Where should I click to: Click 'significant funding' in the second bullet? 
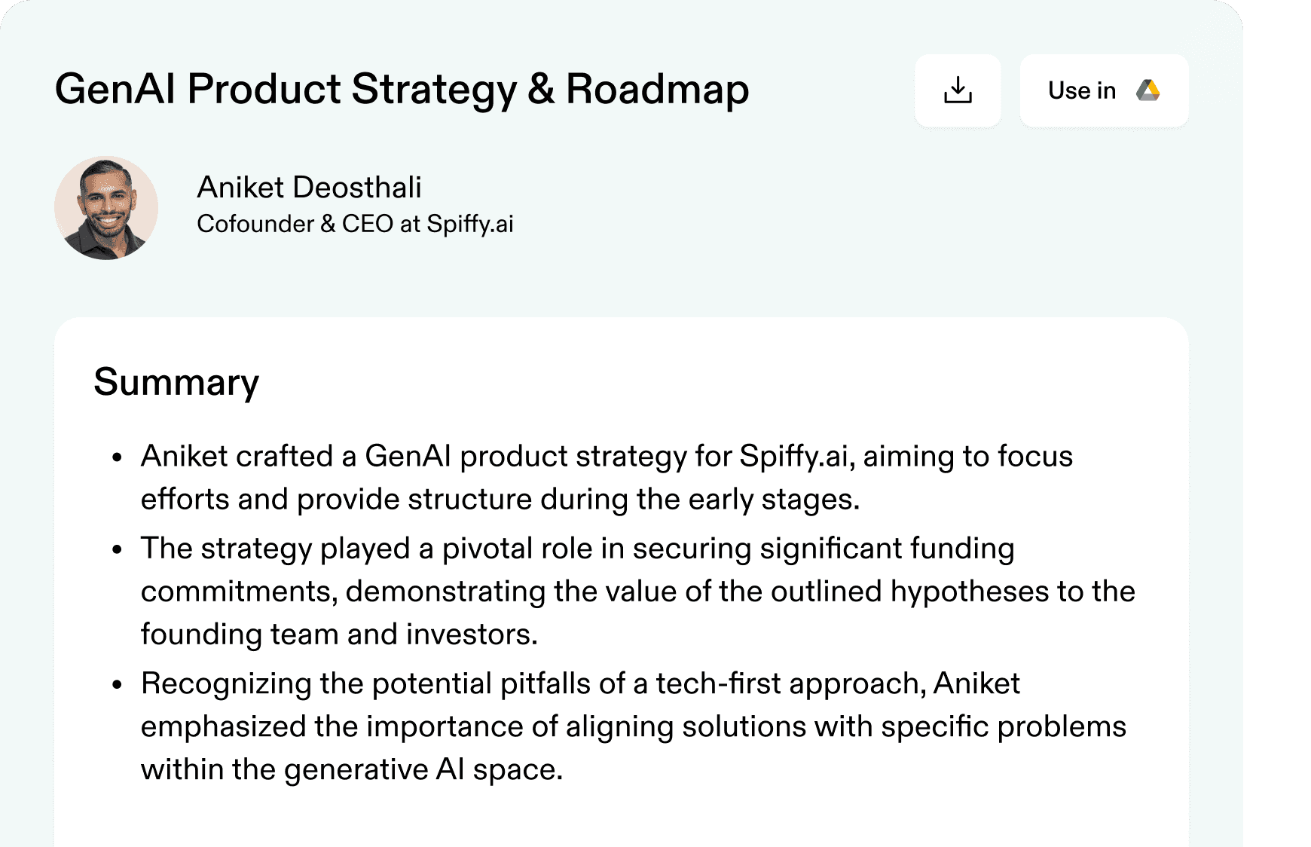point(887,549)
